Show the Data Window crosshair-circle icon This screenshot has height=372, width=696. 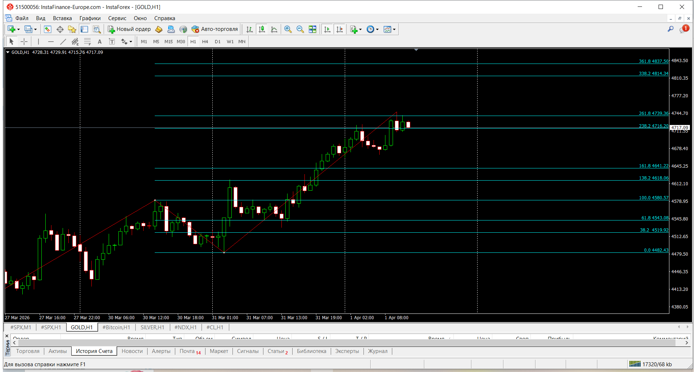coord(60,29)
